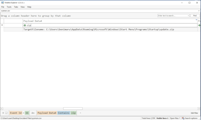Image resolution: width=201 pixels, height=120 pixels.
Task: Expand the recent filters dropdown arrow
Action: [80, 113]
